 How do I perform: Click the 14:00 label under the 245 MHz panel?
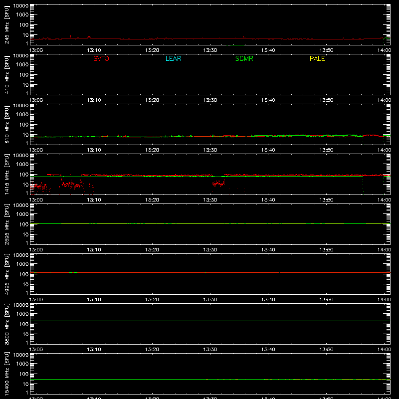tap(384, 50)
